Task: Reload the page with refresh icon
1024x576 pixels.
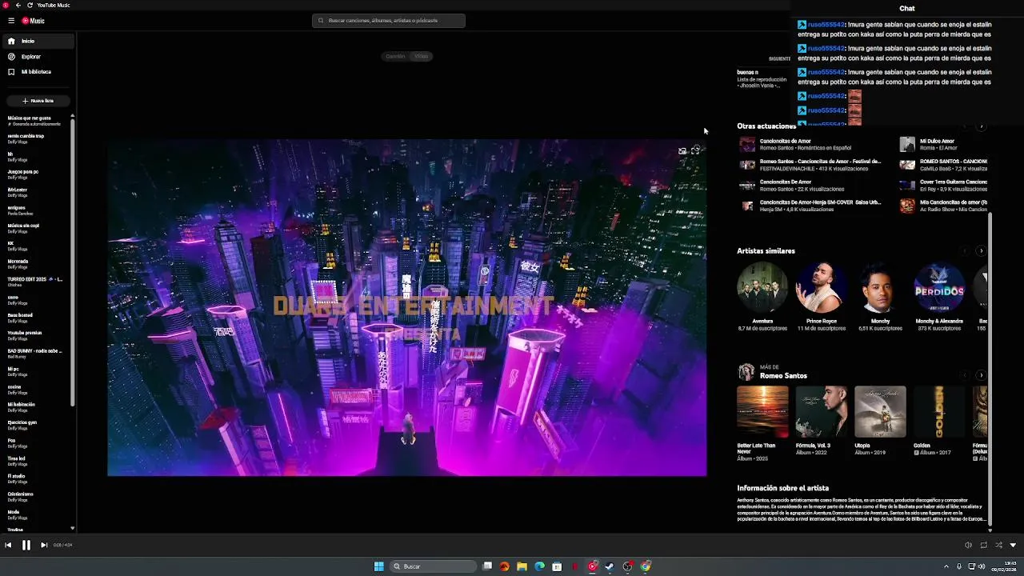Action: tap(30, 5)
